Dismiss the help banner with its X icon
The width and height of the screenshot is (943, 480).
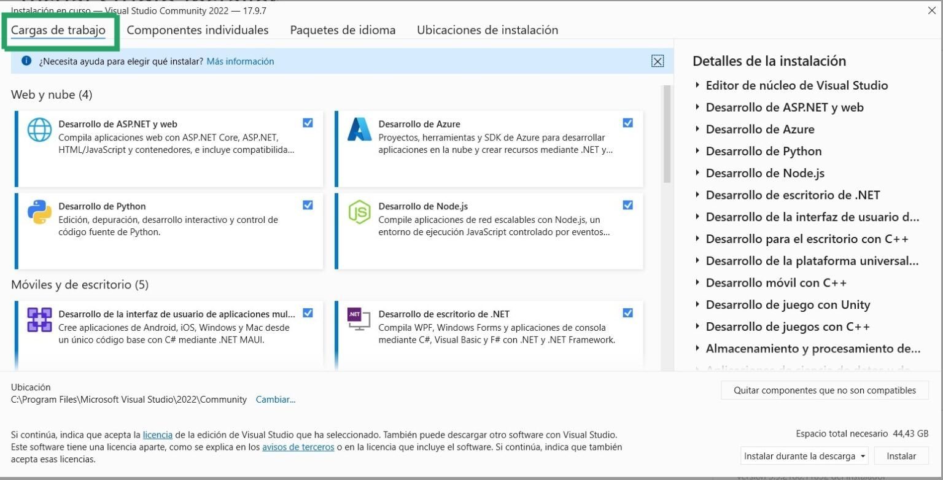658,61
